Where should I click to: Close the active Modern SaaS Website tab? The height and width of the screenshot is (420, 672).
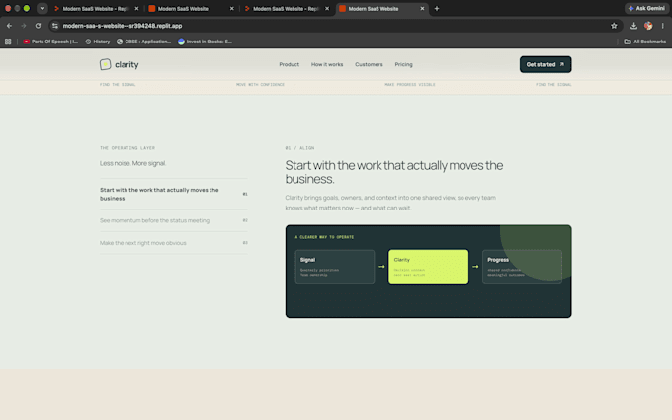422,9
